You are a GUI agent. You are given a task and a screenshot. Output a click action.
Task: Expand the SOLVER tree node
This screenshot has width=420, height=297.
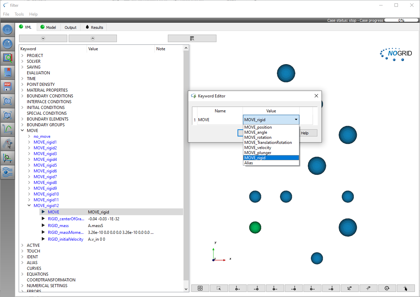(23, 61)
